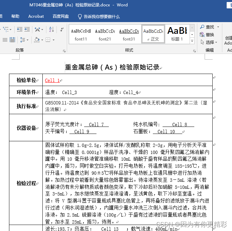Toggle show/hide paragraph marks
Image resolution: width=232 pixels, height=231 pixels.
click(x=62, y=29)
